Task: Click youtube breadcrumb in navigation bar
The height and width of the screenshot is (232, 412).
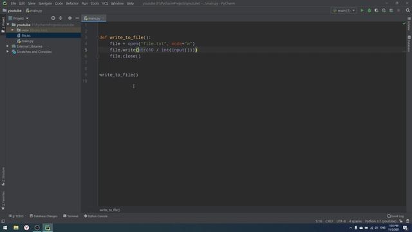Action: (x=12, y=11)
